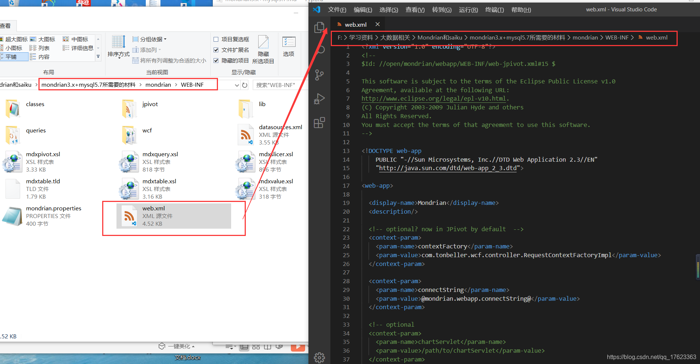This screenshot has height=364, width=700.
Task: Open the 转到(G) menu
Action: [442, 10]
